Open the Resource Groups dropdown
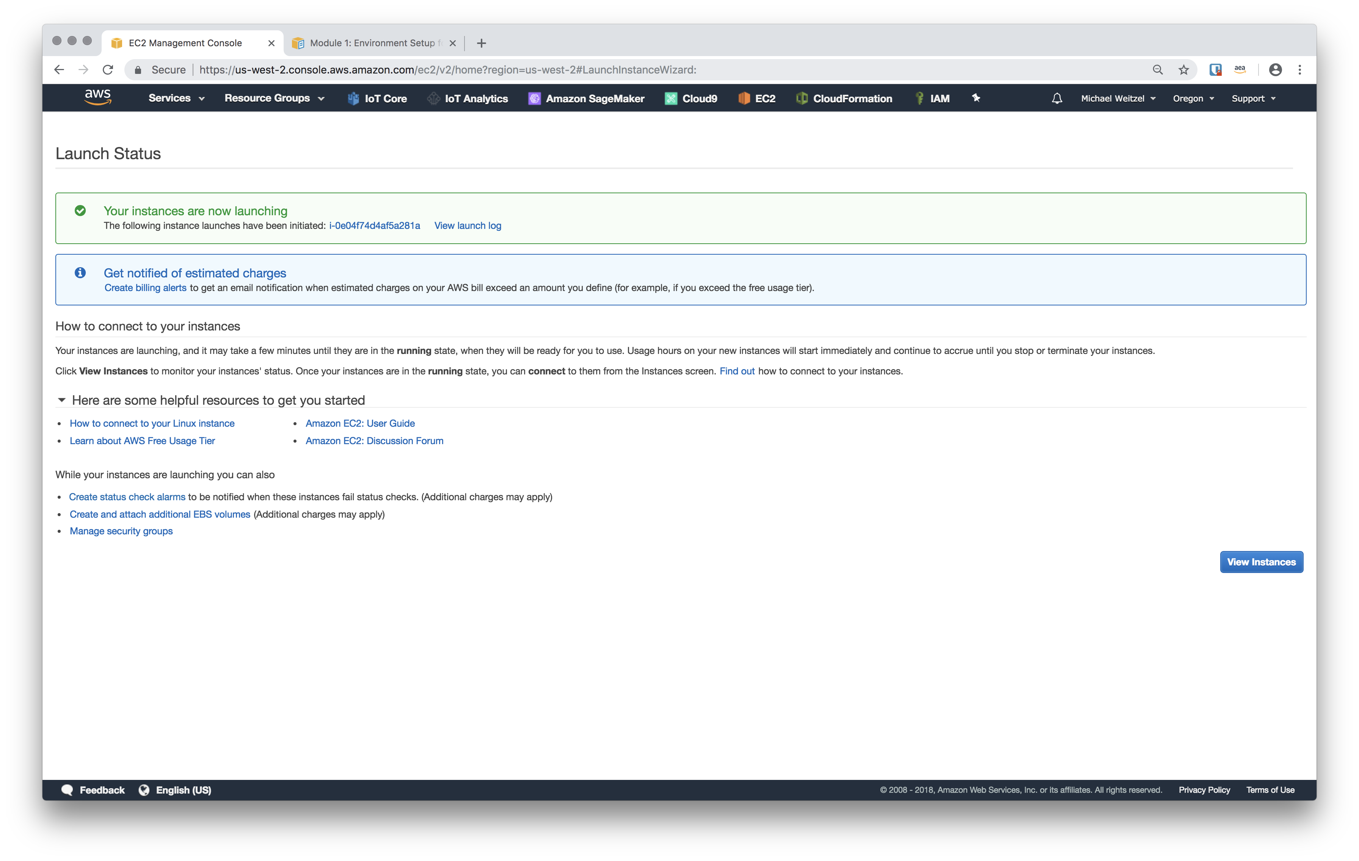This screenshot has height=861, width=1359. click(274, 98)
